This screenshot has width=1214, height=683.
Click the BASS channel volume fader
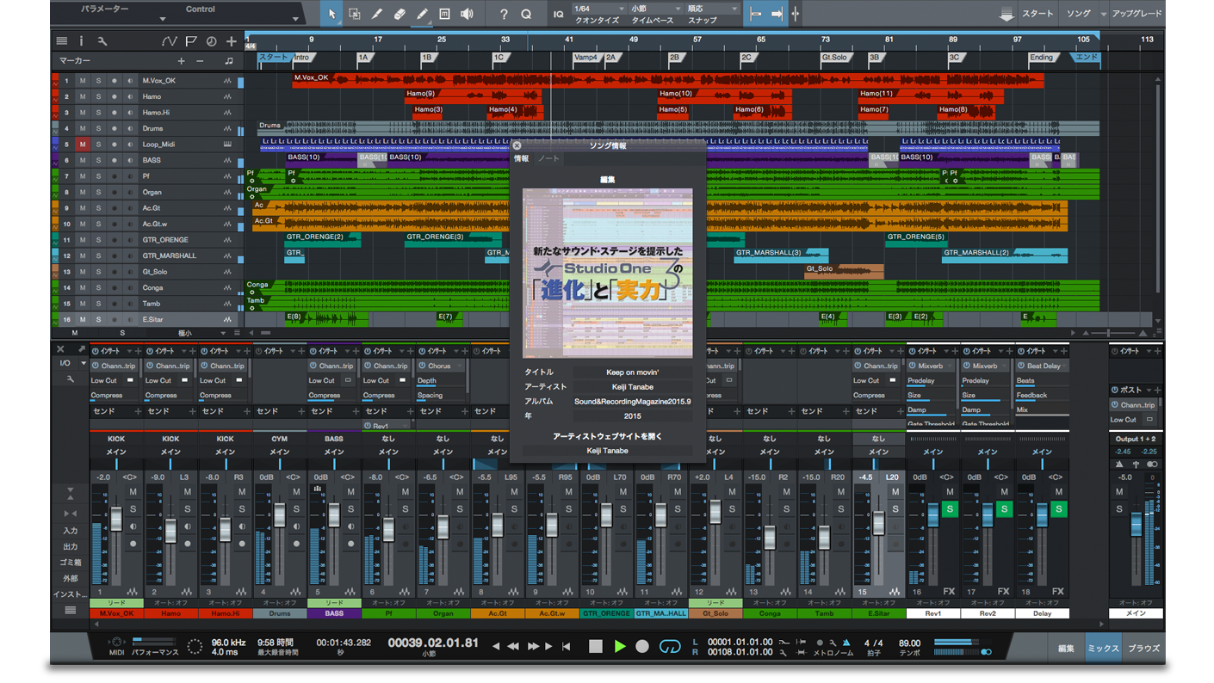coord(334,515)
